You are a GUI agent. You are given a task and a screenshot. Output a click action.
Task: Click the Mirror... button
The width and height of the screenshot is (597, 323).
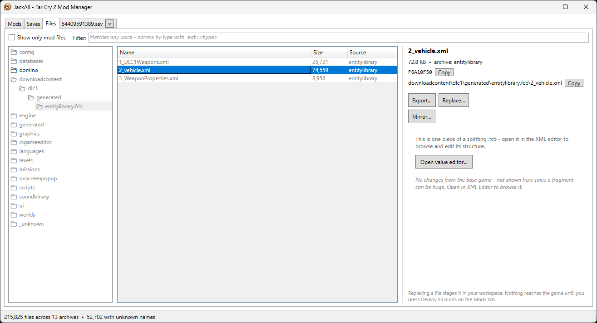pos(422,116)
